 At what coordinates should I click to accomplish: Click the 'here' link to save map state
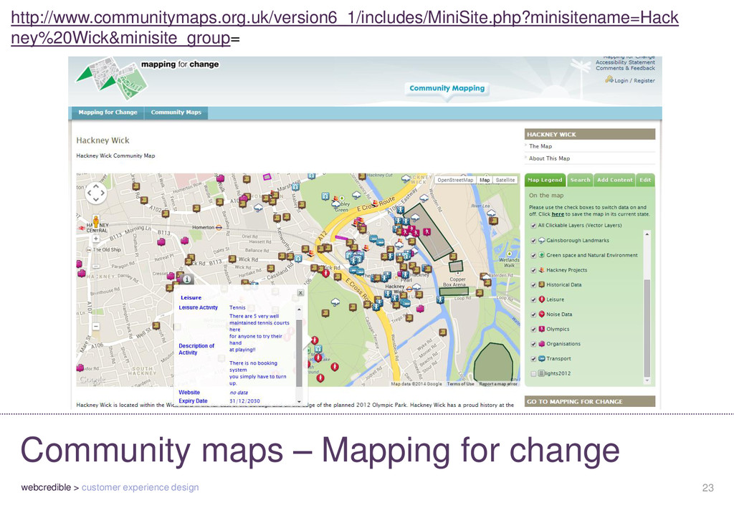coord(558,214)
